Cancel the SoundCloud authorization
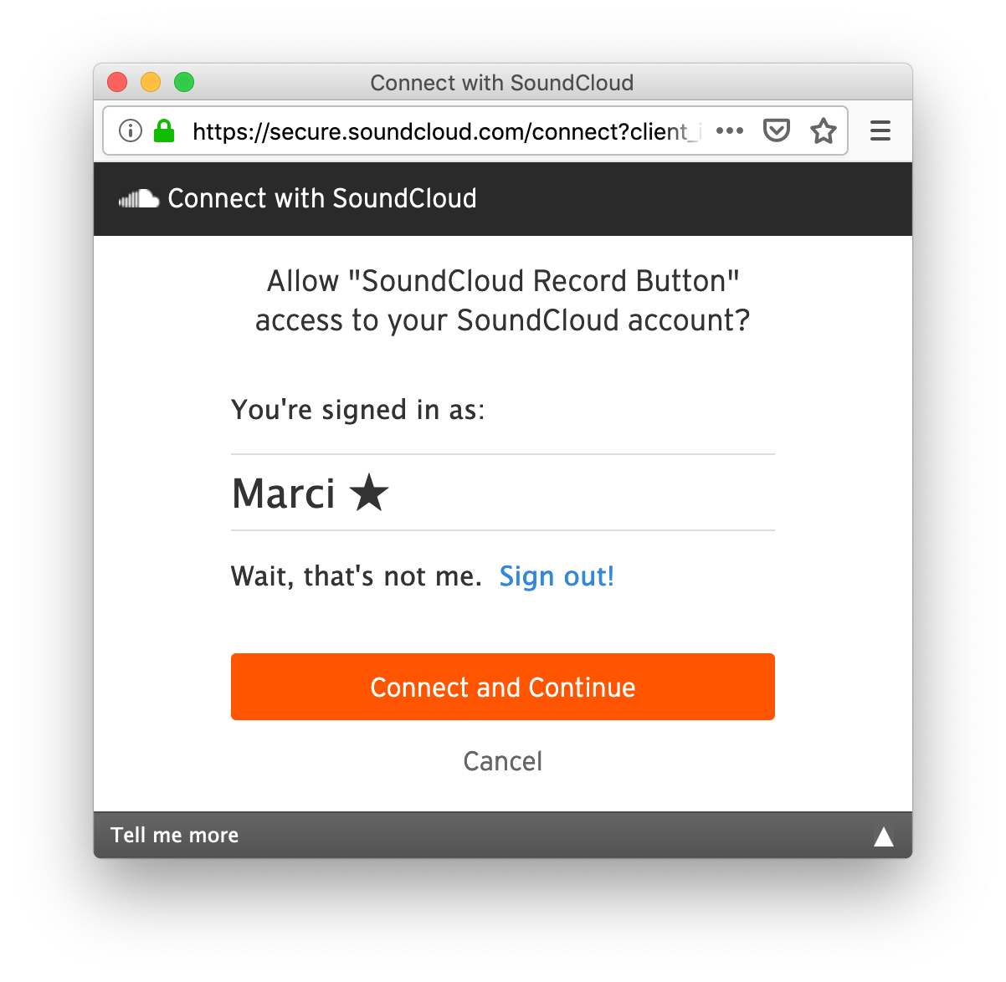This screenshot has width=1006, height=982. pos(502,761)
